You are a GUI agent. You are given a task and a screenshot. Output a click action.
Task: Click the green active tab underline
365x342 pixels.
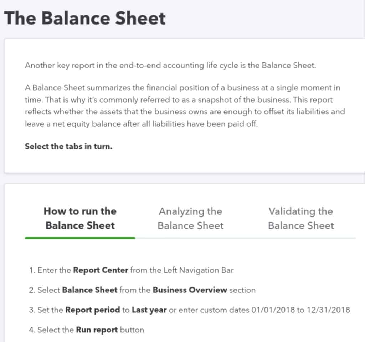click(80, 238)
